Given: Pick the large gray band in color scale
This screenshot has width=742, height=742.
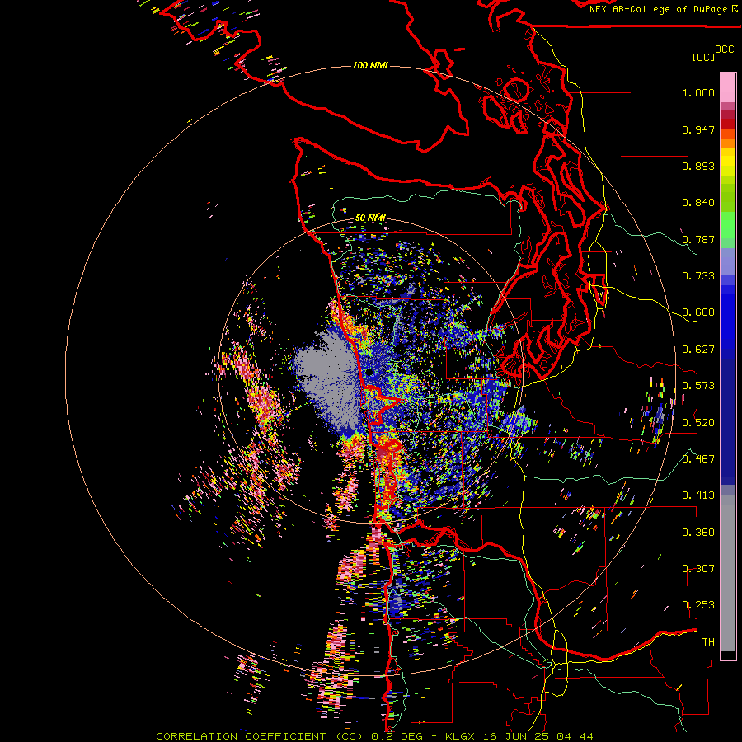Looking at the screenshot, I should coord(728,573).
